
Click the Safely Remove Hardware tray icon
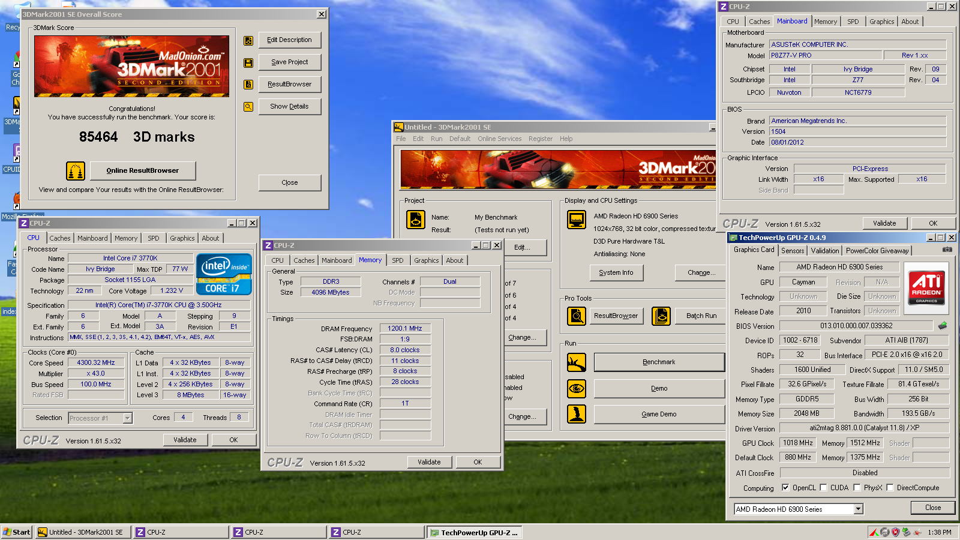[x=907, y=532]
